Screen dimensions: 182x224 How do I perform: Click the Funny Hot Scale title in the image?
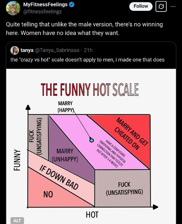coord(89,90)
